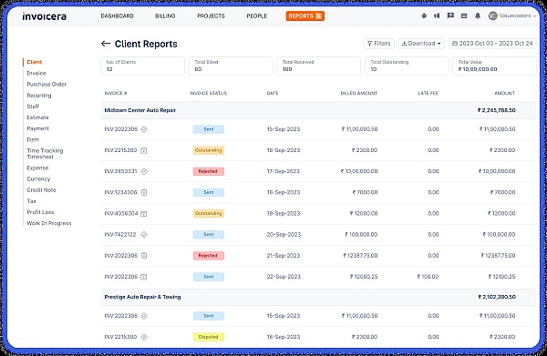Image resolution: width=547 pixels, height=356 pixels.
Task: Click the card icon in top bar
Action: tap(464, 16)
